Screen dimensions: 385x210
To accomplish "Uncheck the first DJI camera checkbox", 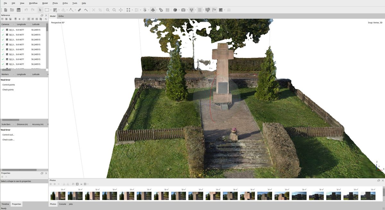I will 3,30.
